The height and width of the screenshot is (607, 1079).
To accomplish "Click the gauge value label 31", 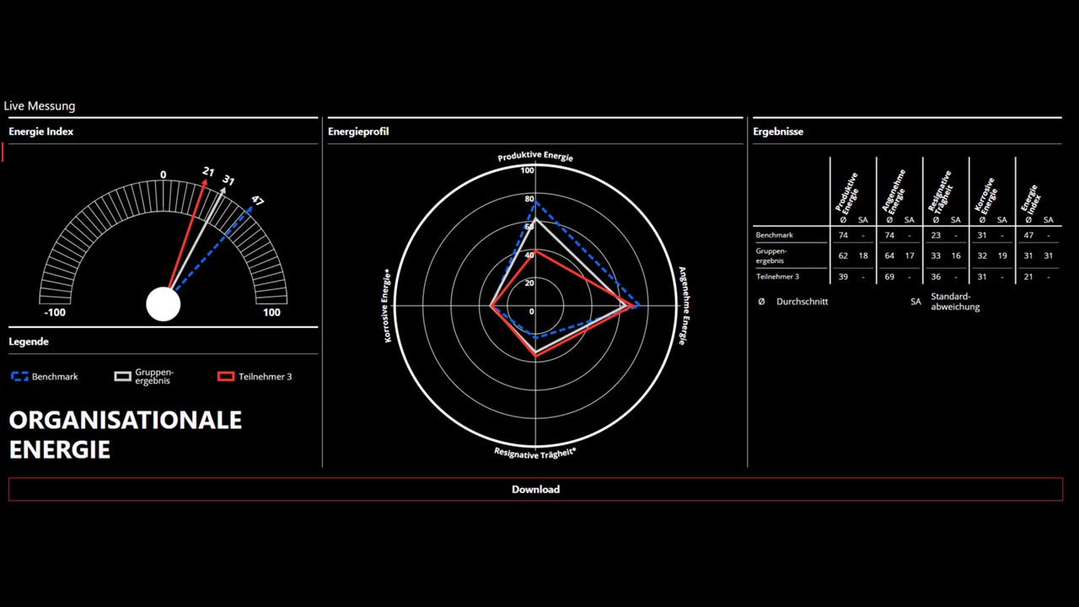I will tap(228, 180).
